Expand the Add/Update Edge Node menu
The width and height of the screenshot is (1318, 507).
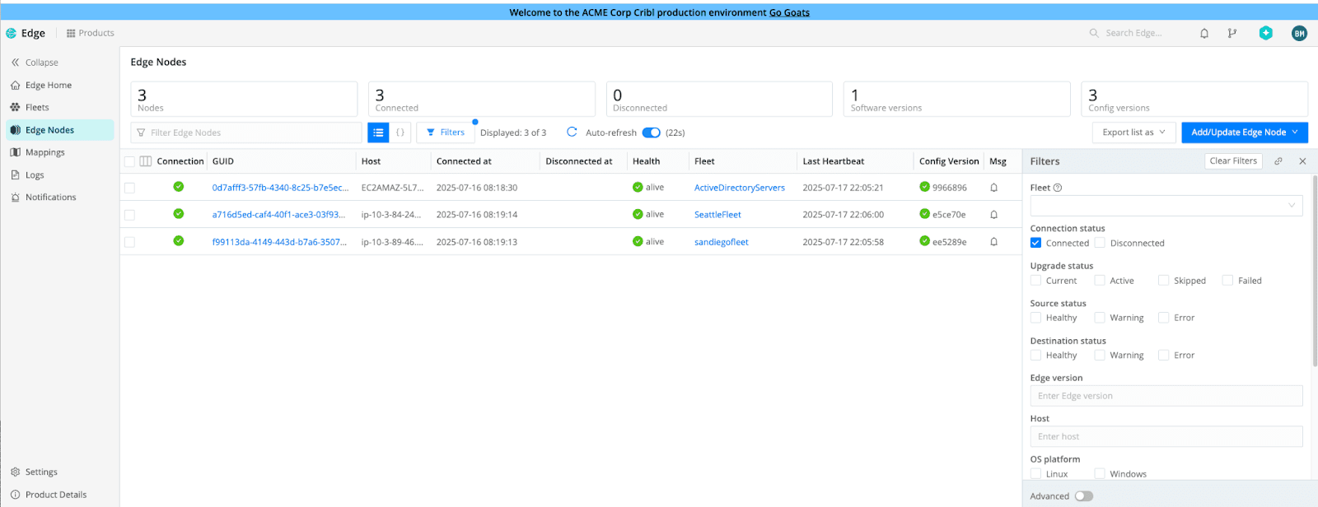pos(1244,133)
